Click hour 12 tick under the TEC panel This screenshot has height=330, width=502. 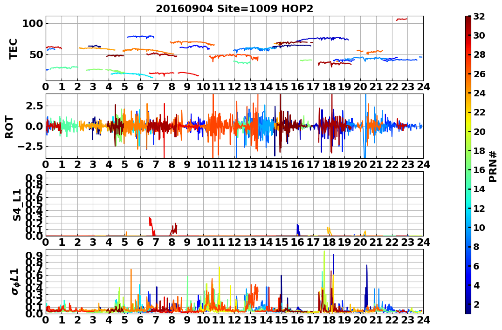point(234,87)
